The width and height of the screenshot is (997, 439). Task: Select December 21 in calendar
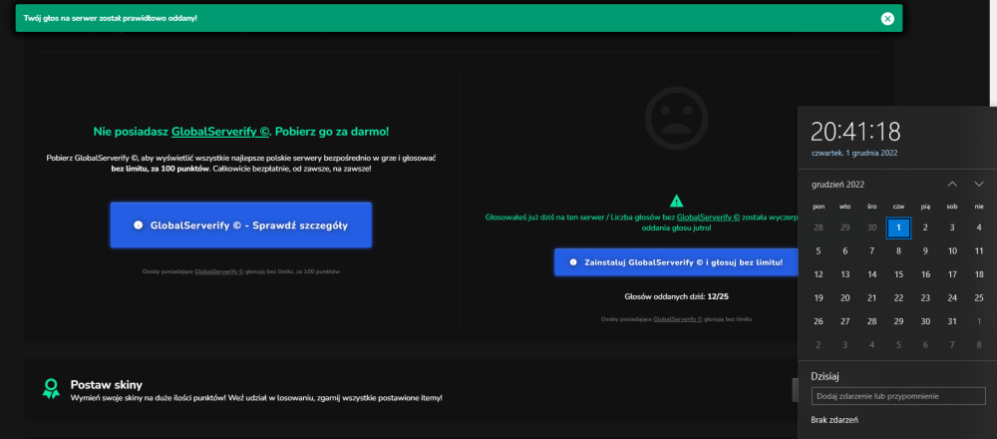(x=871, y=298)
